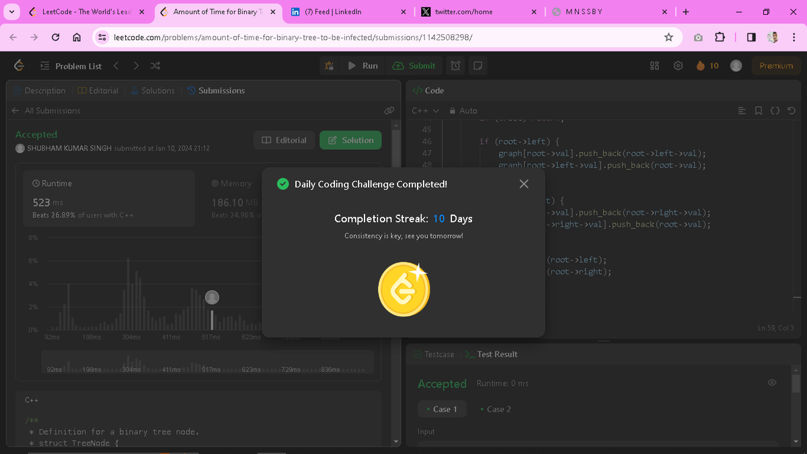
Task: Switch to the Editorial tab
Action: (x=98, y=91)
